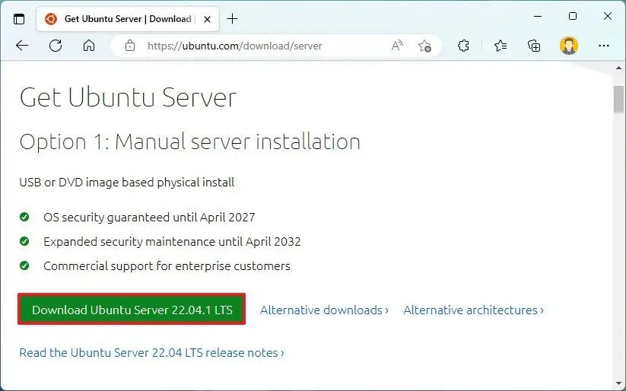Screen dimensions: 626x391
Task: Open Alternative architectures link
Action: 473,310
